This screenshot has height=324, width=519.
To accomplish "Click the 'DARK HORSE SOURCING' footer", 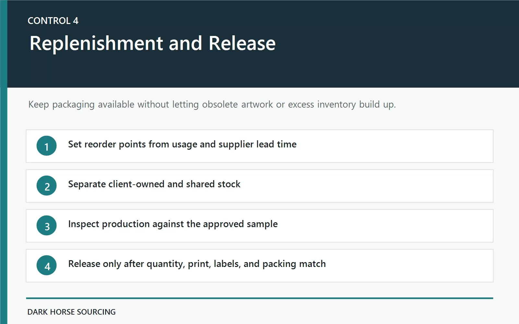I will point(71,312).
